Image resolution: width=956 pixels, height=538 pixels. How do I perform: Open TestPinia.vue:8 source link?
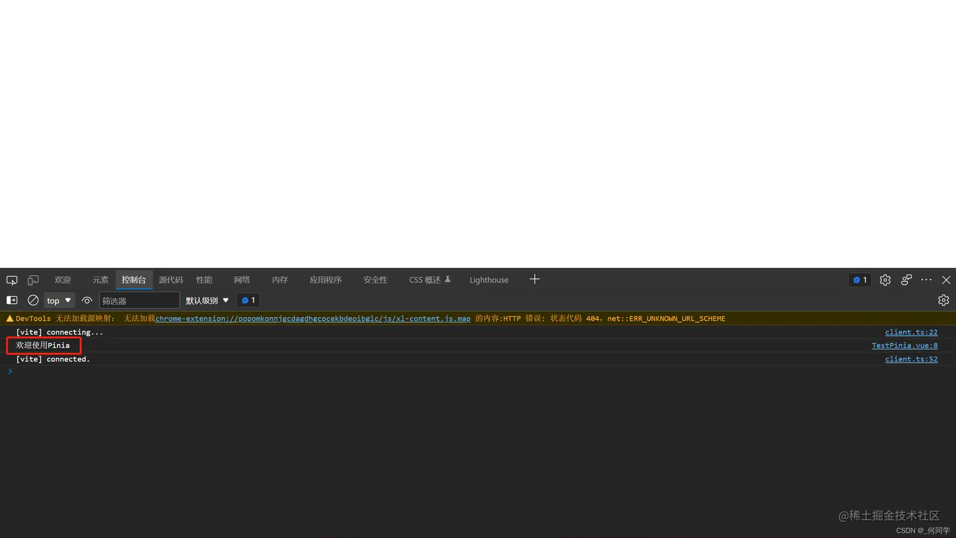[x=905, y=345]
